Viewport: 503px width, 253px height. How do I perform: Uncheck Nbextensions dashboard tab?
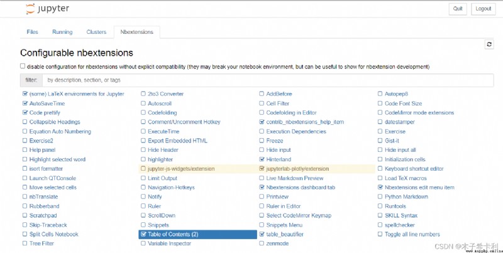pyautogui.click(x=262, y=187)
